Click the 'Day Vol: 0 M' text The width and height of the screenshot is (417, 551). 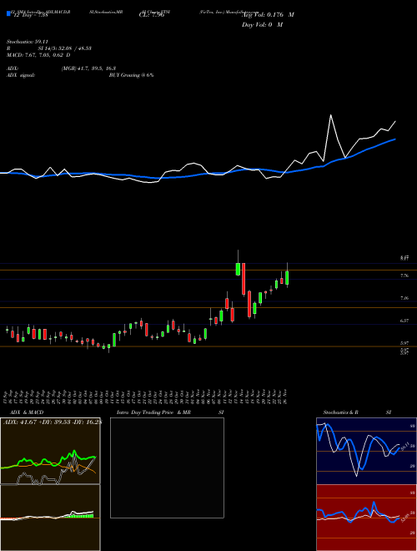pyautogui.click(x=262, y=25)
